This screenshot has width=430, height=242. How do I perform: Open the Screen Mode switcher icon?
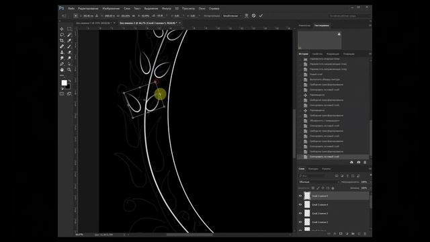pos(69,94)
